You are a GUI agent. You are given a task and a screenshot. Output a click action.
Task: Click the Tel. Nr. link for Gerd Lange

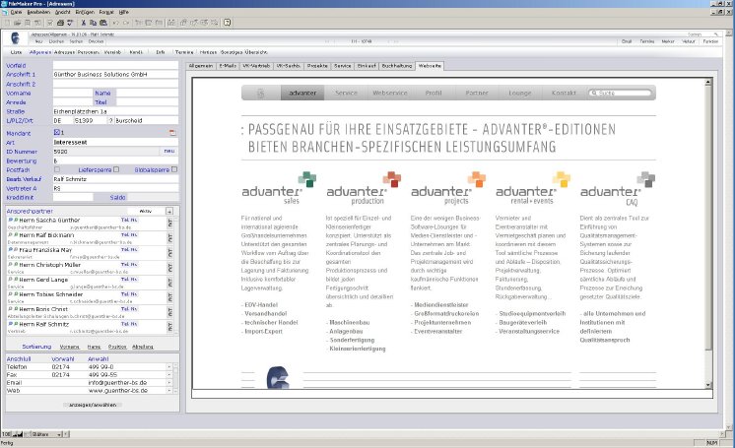[x=129, y=280]
